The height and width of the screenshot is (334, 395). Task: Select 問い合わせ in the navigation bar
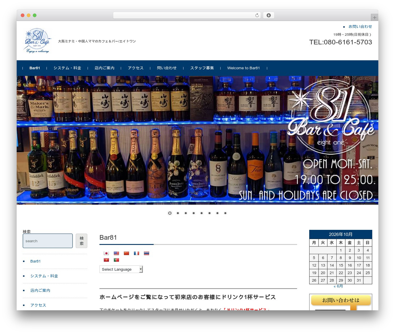(x=167, y=68)
